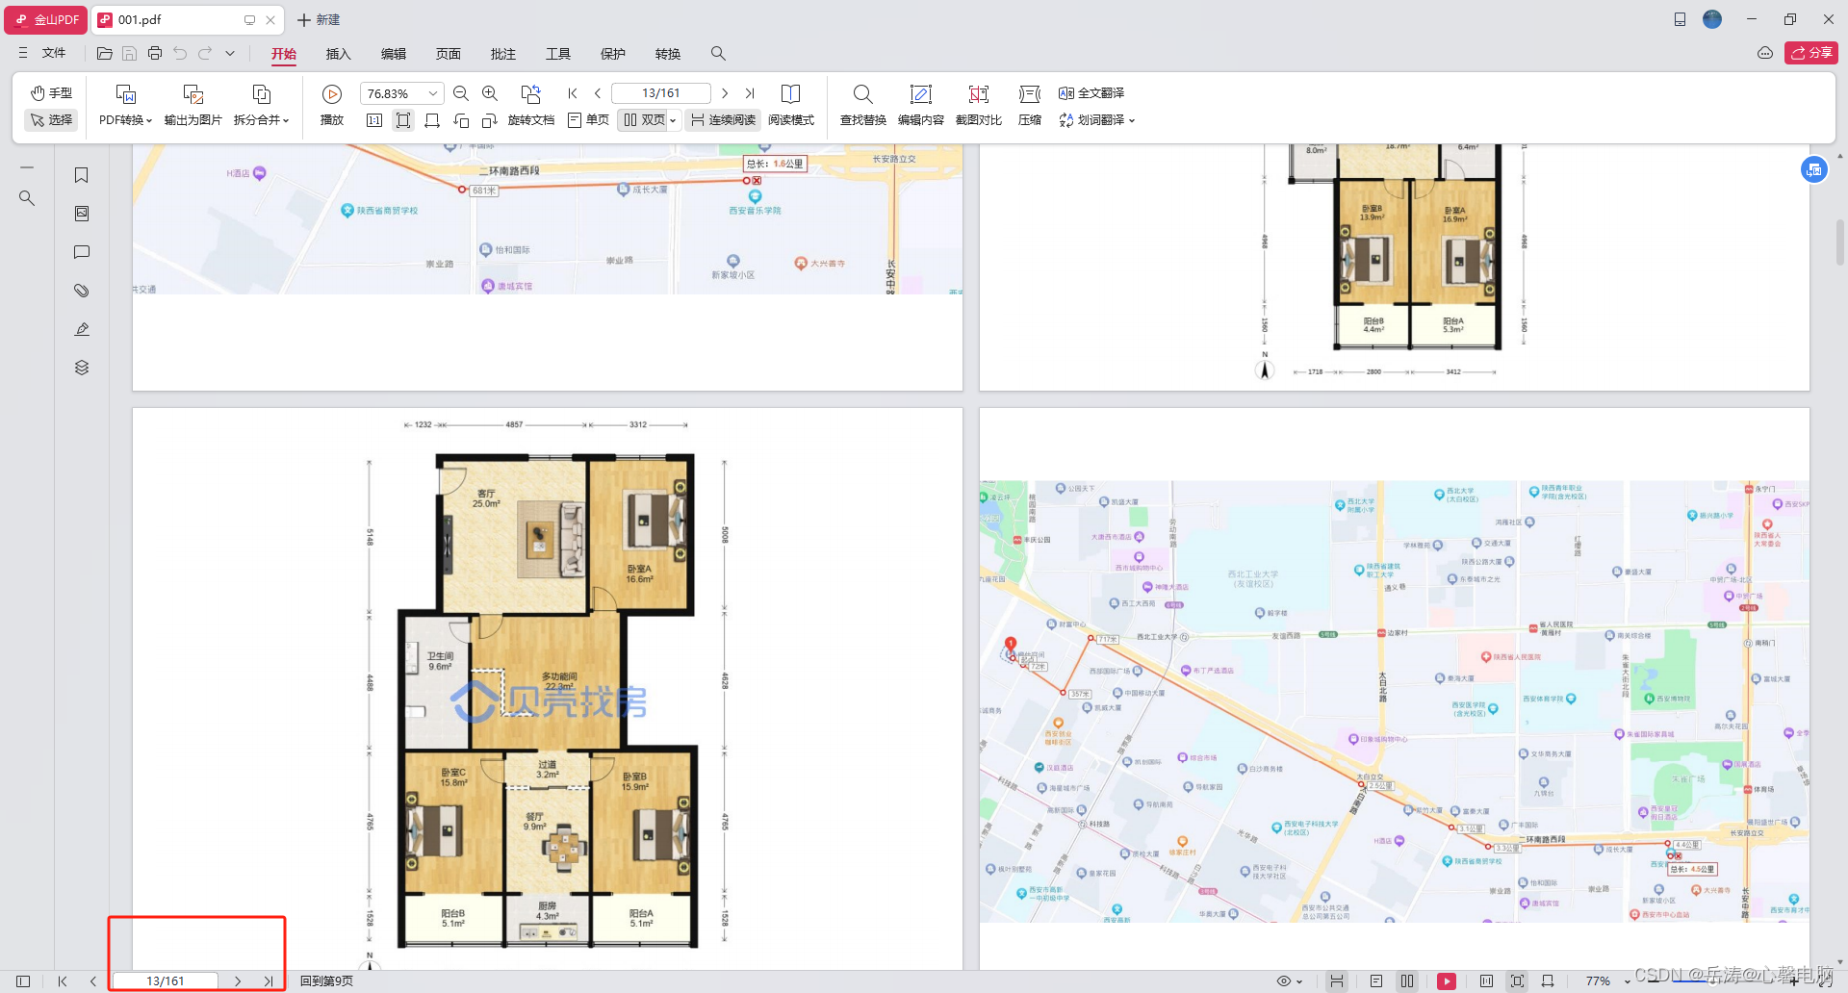Open the signature pen panel

click(82, 329)
